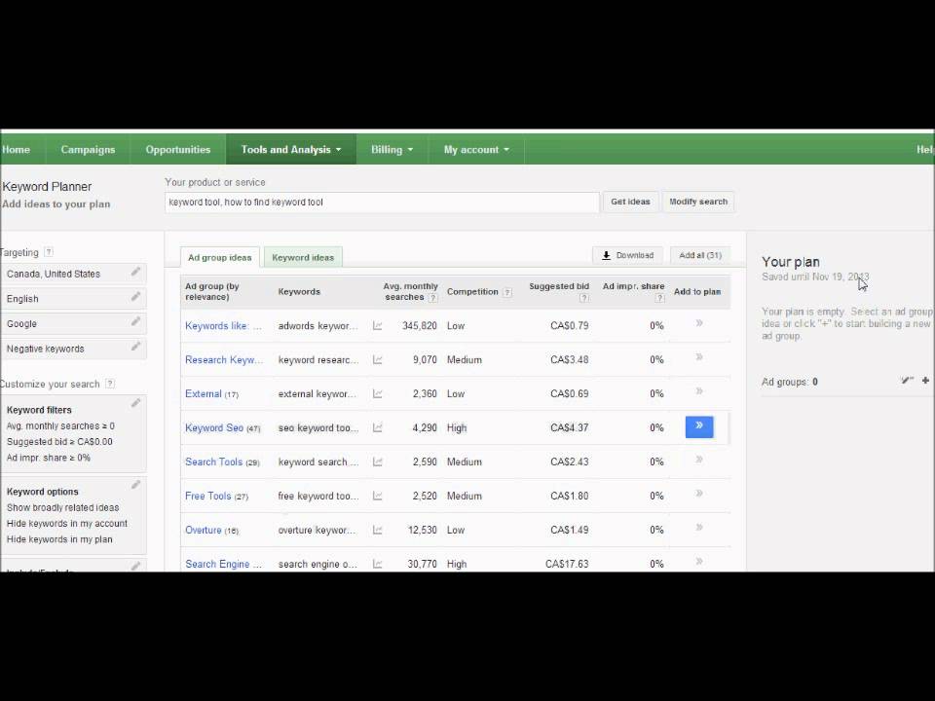Open the Free Tools ad group link
Screen dimensions: 935x701
tap(208, 496)
